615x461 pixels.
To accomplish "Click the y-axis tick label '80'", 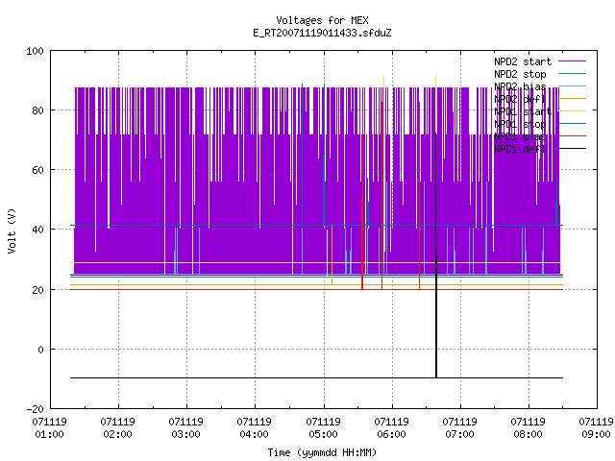I will tap(37, 110).
